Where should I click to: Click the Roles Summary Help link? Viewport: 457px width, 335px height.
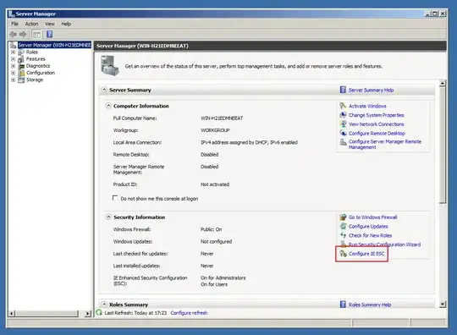pos(370,305)
